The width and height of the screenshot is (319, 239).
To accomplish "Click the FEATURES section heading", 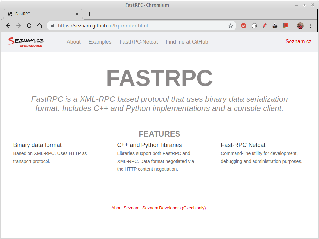I will (159, 134).
